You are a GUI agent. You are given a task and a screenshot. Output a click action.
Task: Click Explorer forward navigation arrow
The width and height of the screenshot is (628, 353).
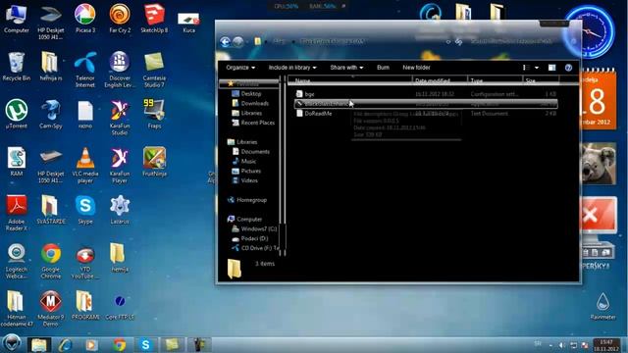tap(238, 41)
